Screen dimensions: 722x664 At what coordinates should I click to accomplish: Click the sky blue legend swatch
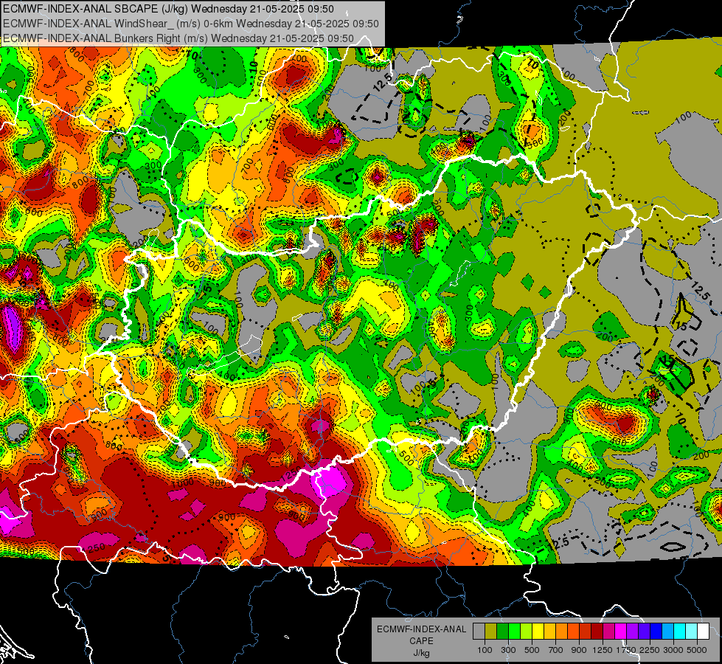click(668, 632)
